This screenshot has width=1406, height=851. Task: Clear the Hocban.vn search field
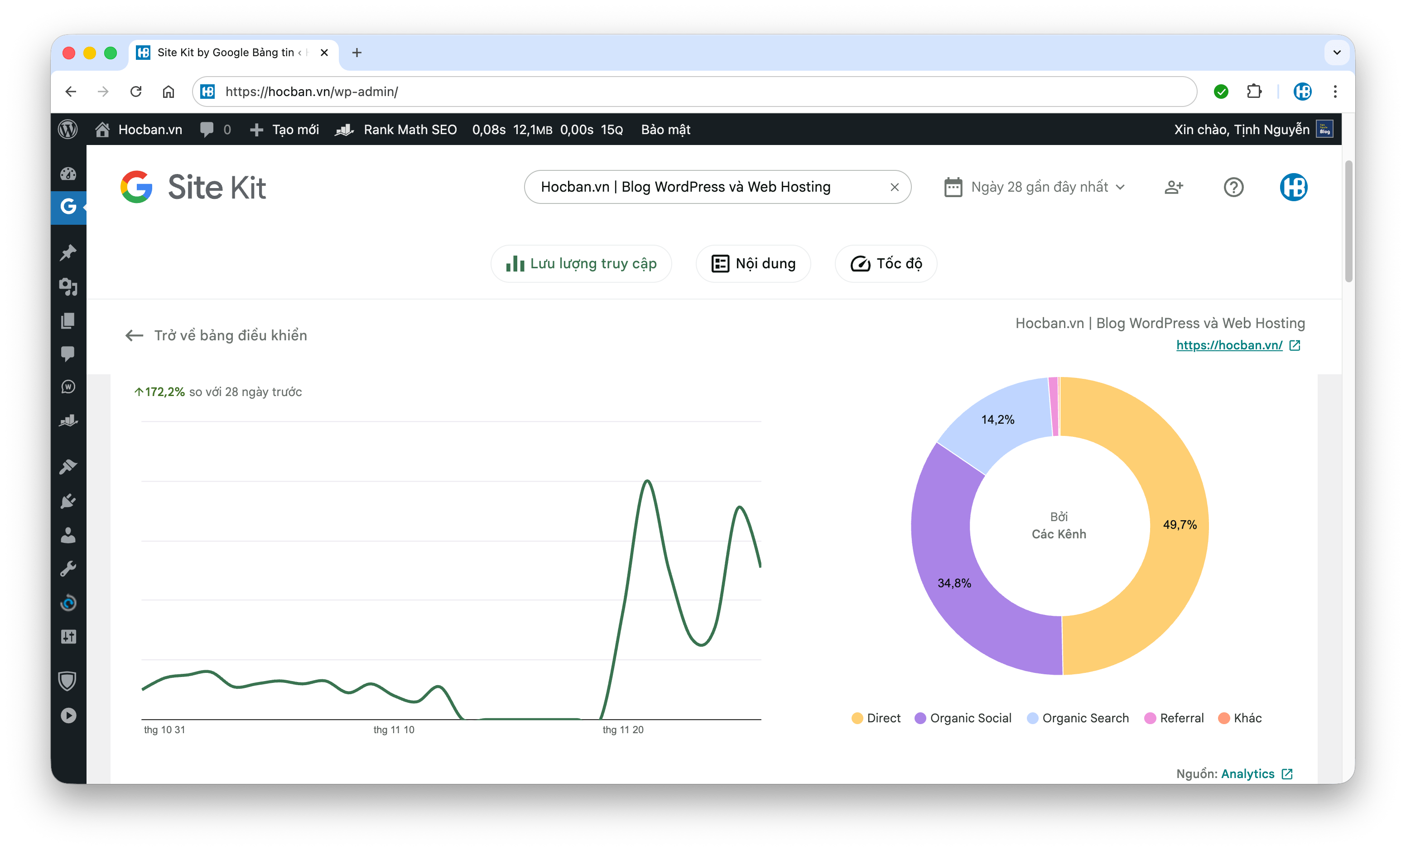894,187
